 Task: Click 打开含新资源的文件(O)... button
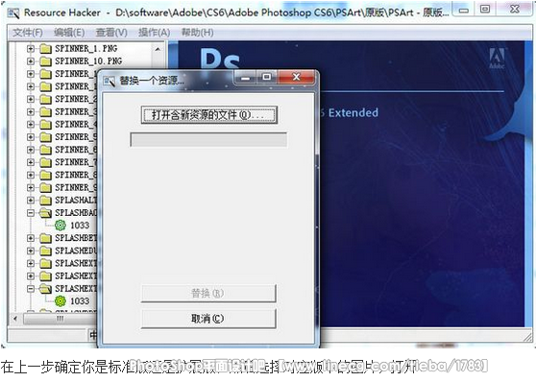pyautogui.click(x=208, y=115)
